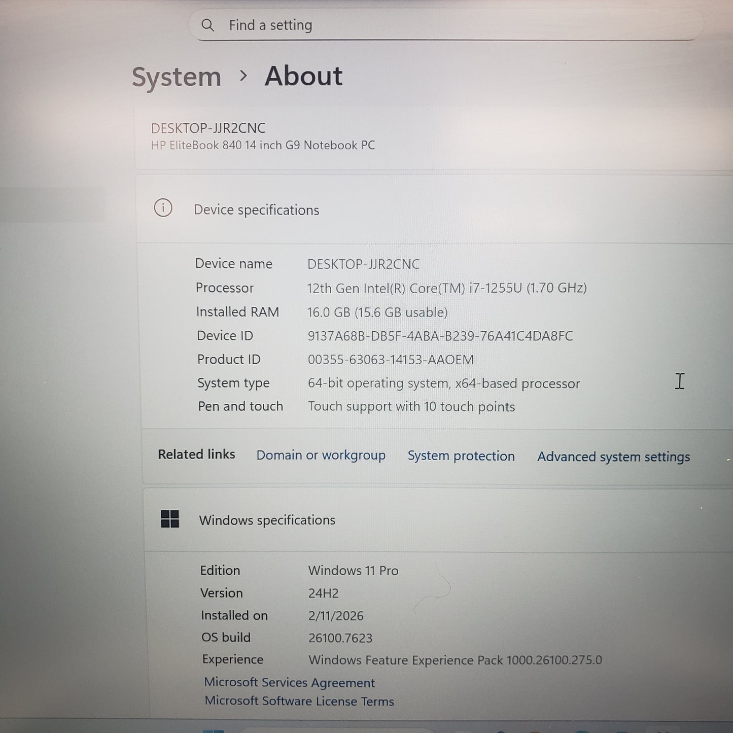Open the Microsoft Services Agreement
This screenshot has height=733, width=733.
pyautogui.click(x=289, y=682)
